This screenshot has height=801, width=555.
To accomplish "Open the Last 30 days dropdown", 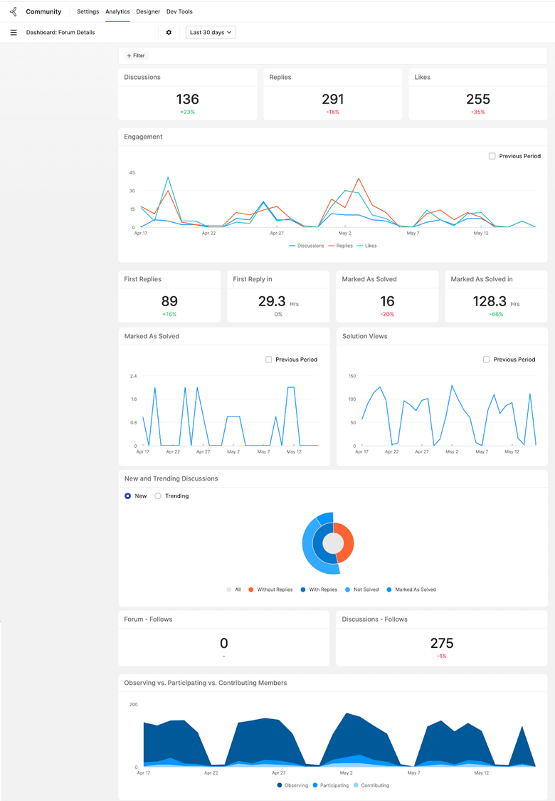I will click(211, 32).
